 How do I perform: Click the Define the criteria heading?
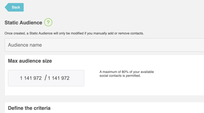click(x=29, y=108)
